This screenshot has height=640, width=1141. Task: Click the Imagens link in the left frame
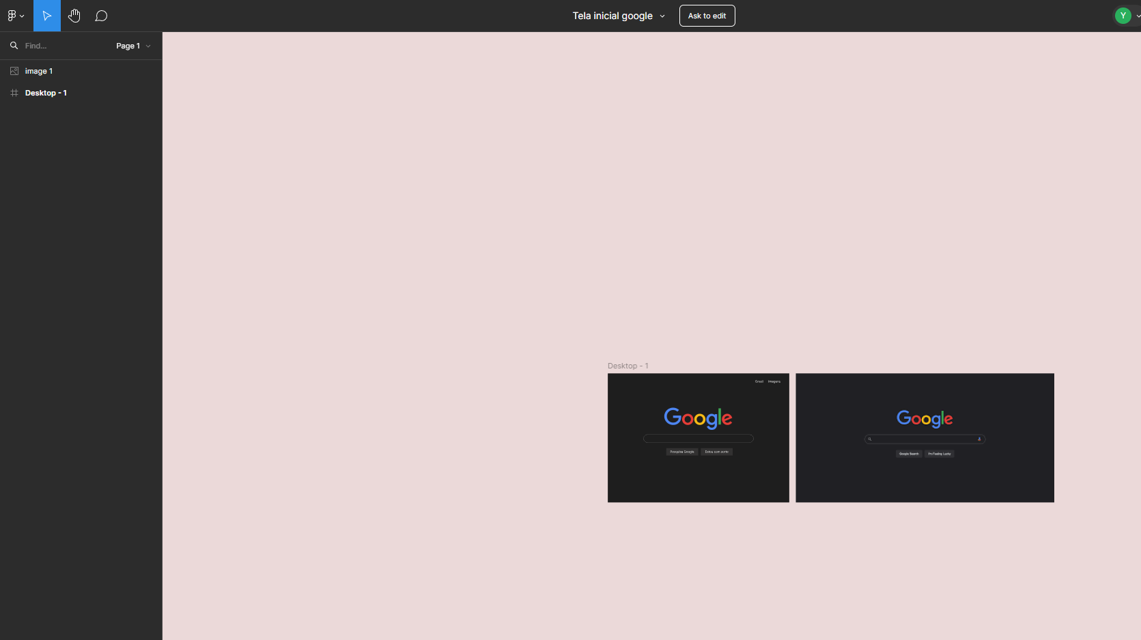pos(774,381)
